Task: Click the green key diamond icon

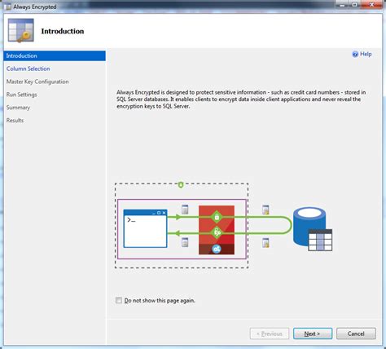Action: tap(217, 232)
